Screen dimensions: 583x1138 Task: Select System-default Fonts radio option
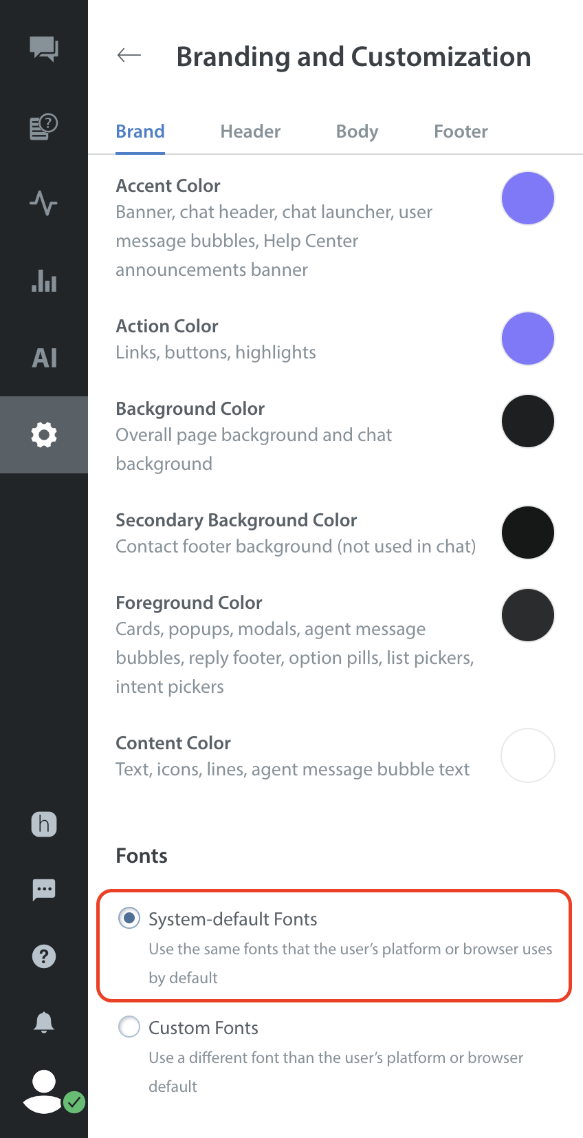[129, 918]
